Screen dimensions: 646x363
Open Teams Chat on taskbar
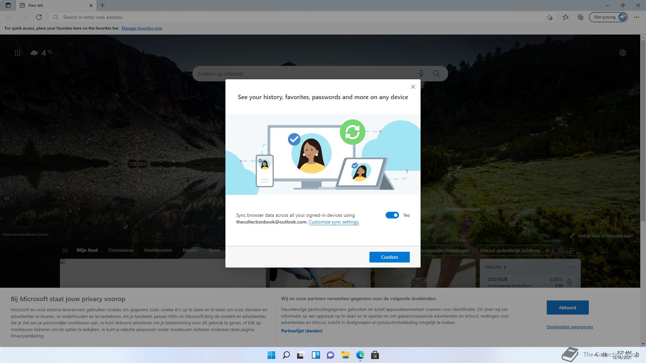point(331,355)
